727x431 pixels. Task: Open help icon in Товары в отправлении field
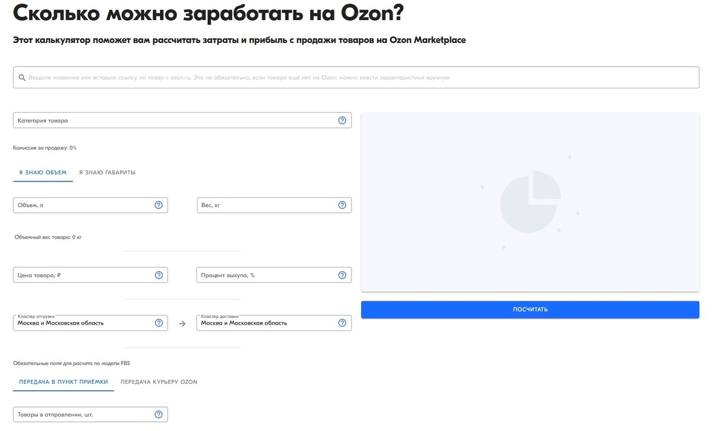[159, 415]
